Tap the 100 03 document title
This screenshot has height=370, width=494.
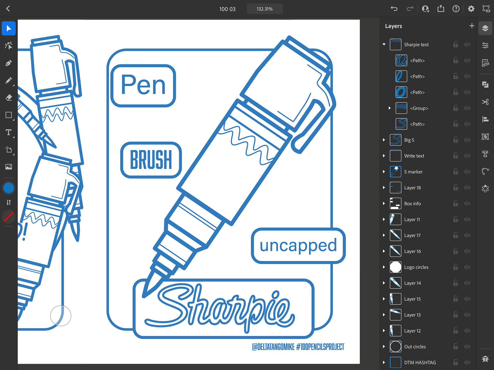(x=227, y=9)
